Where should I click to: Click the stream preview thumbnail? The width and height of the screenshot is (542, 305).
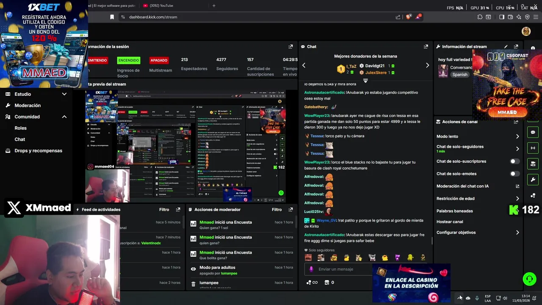pos(185,146)
